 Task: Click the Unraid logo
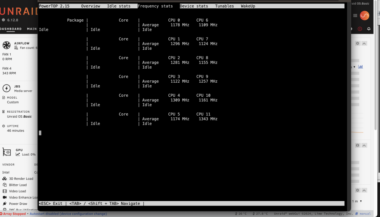coord(19,11)
